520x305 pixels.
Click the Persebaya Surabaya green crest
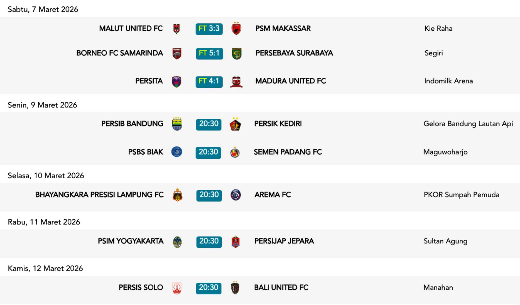point(237,54)
